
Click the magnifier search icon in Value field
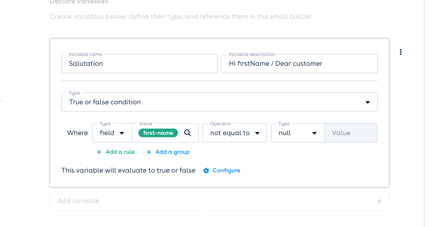tap(187, 133)
